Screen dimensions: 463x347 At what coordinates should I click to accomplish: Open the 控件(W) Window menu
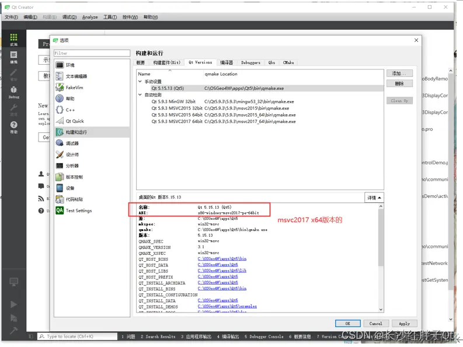(x=130, y=17)
